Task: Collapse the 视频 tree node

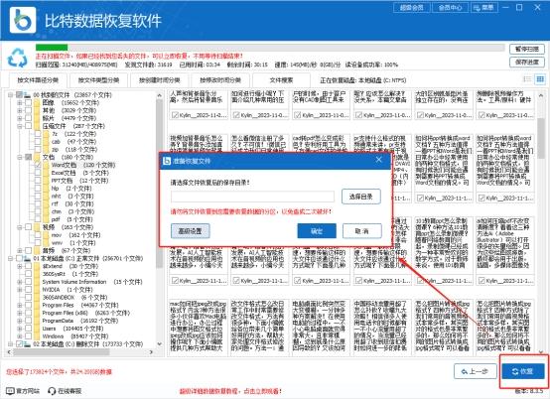Action: point(20,227)
